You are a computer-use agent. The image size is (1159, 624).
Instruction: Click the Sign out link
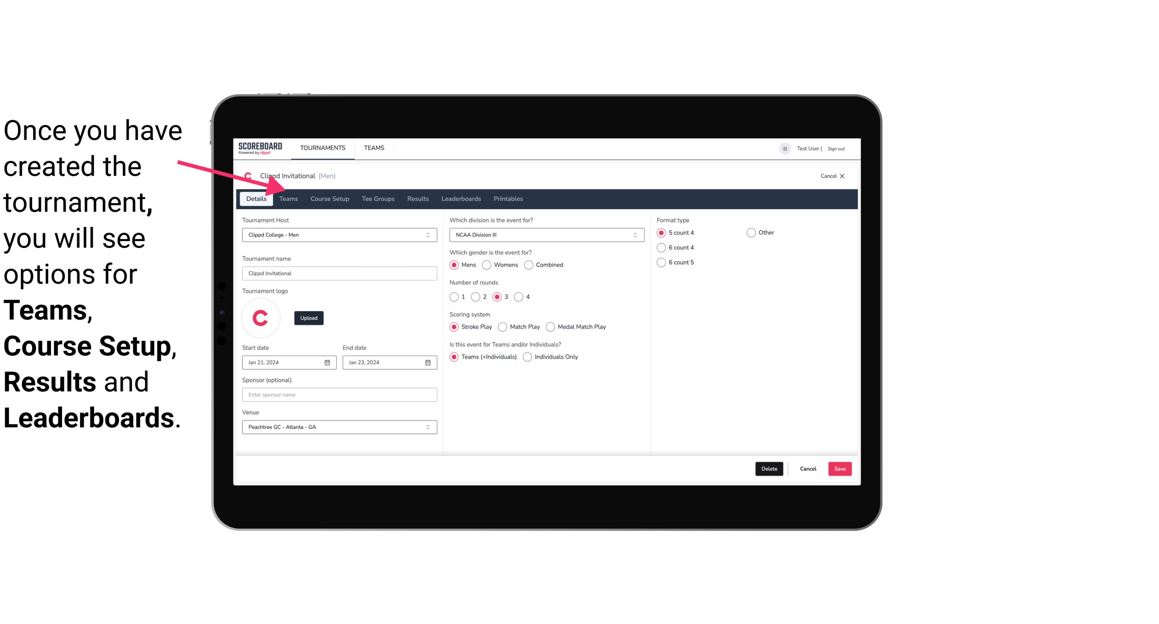(x=837, y=148)
